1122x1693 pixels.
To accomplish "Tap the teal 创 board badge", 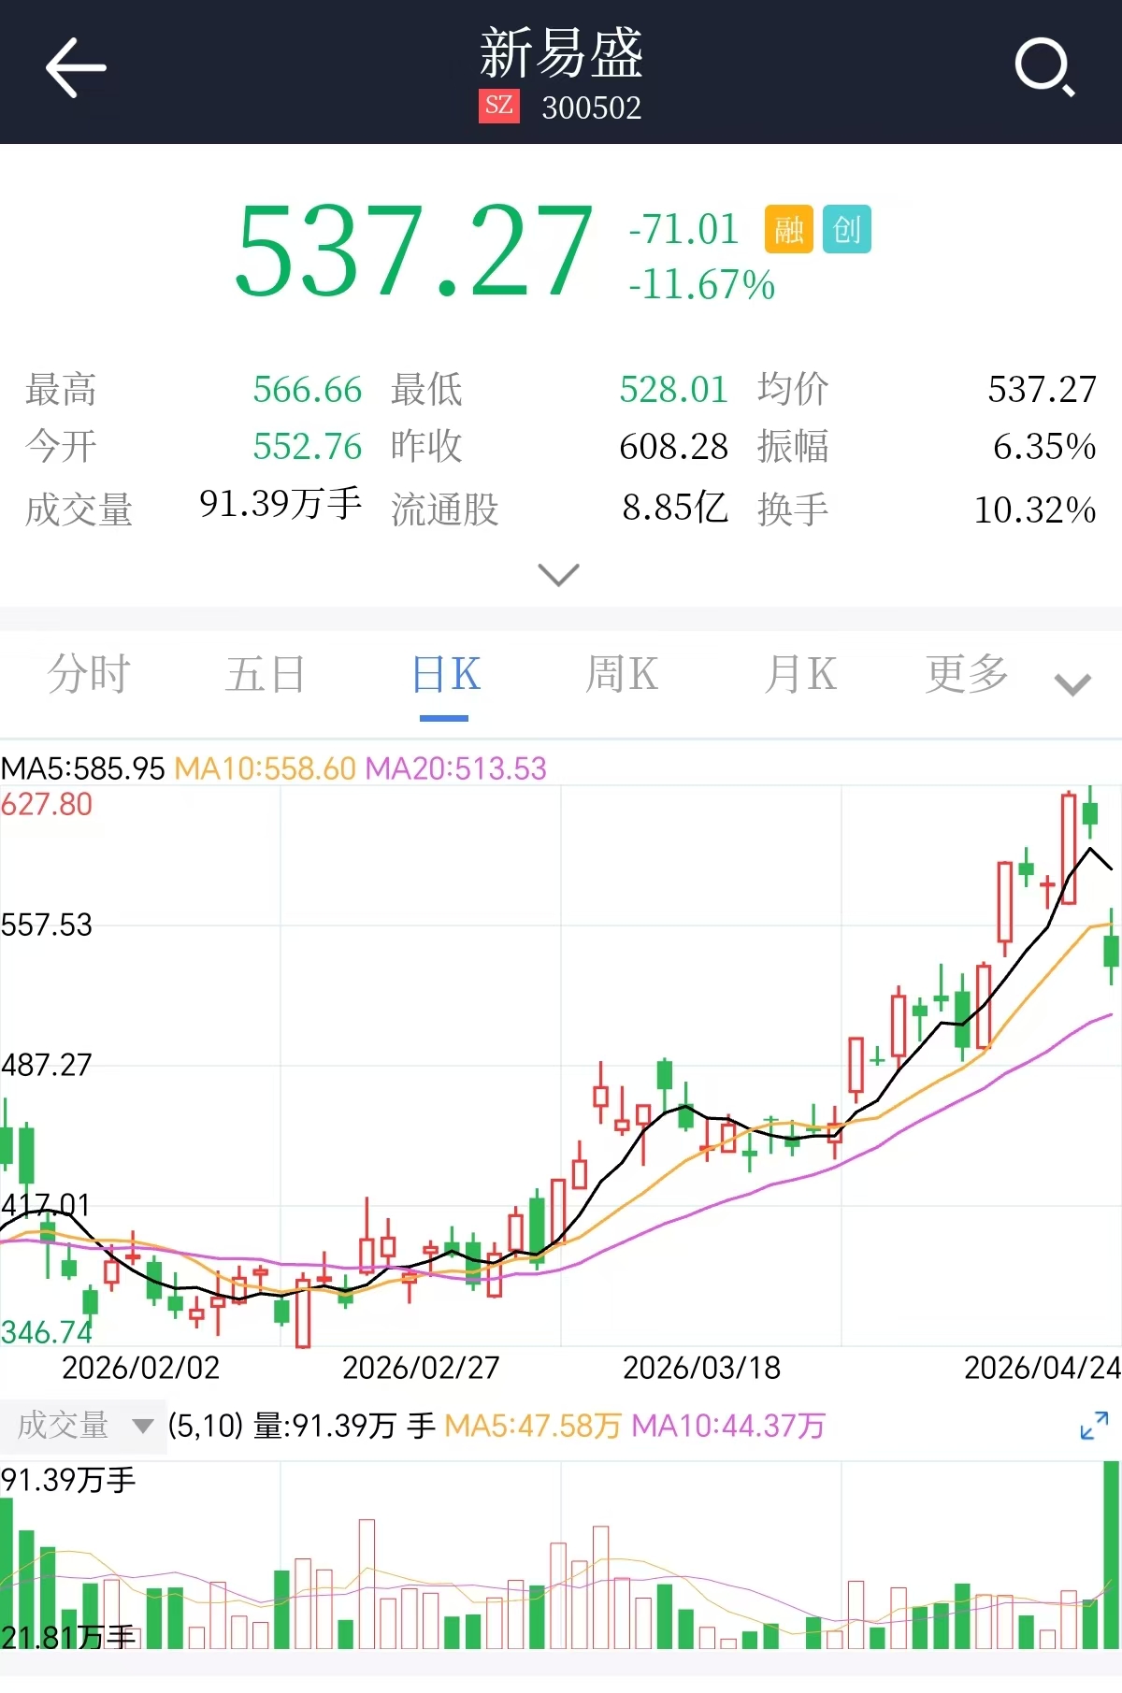I will click(846, 229).
